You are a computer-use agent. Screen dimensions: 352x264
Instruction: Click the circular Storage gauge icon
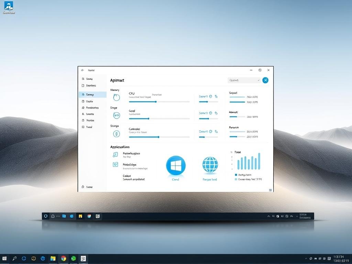[117, 134]
